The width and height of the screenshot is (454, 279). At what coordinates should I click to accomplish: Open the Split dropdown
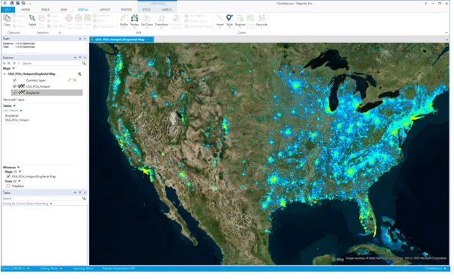(x=99, y=21)
